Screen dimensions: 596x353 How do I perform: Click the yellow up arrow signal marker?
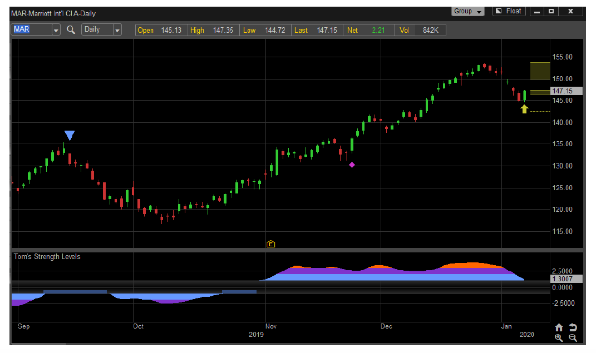pos(525,109)
